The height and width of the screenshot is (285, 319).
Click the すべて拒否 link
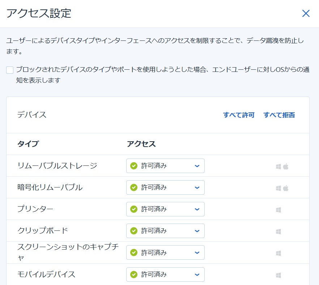pyautogui.click(x=279, y=115)
